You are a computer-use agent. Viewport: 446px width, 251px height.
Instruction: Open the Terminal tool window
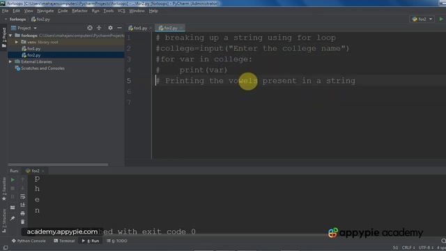(64, 241)
